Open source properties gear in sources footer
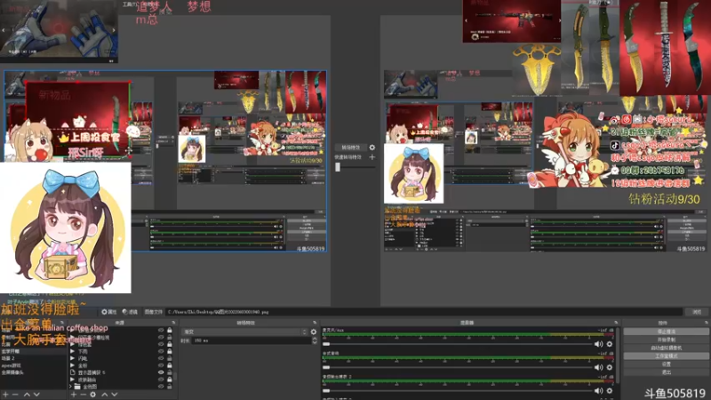The height and width of the screenshot is (400, 711). pos(93,395)
